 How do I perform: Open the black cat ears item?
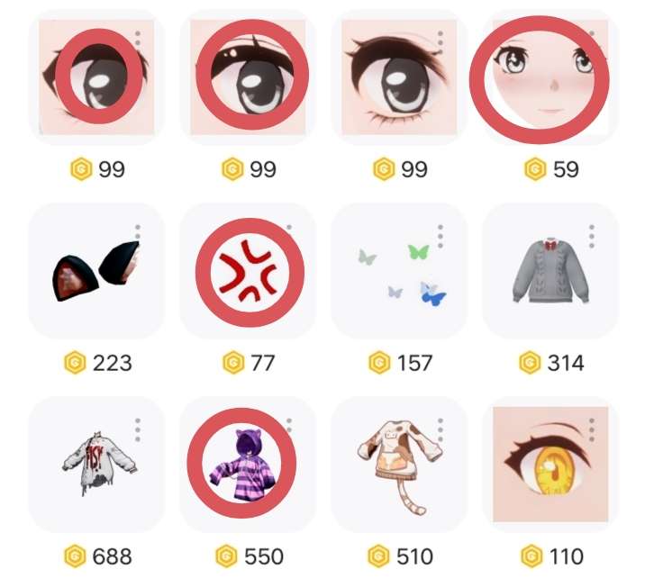tap(96, 271)
